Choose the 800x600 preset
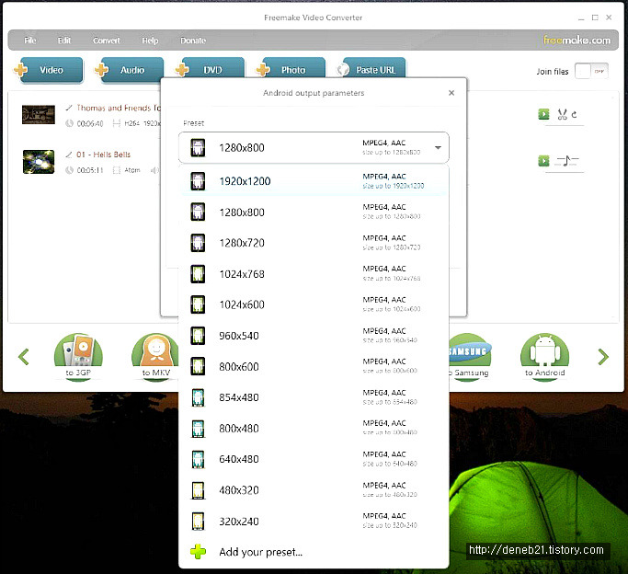Screen dimensions: 628x574 314,366
